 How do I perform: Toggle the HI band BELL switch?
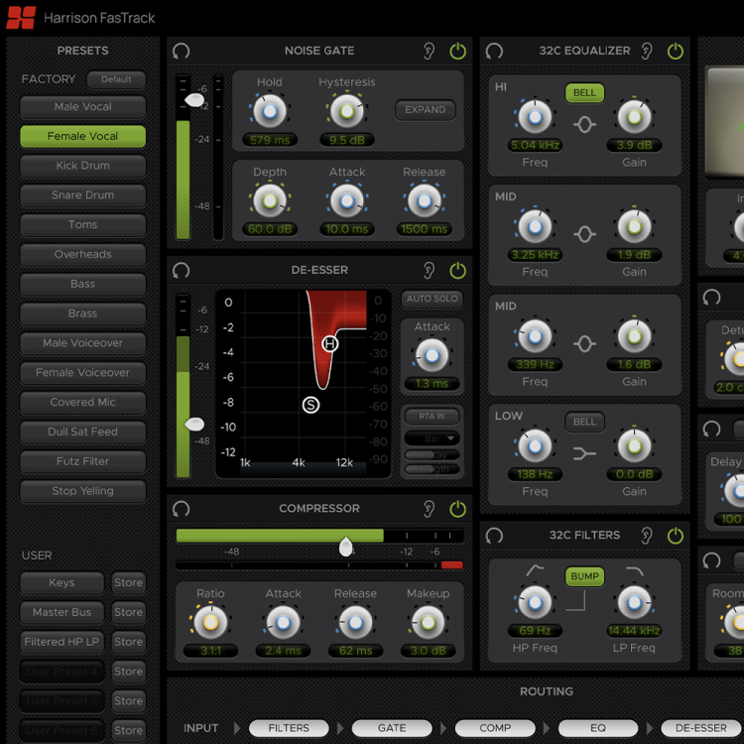[x=584, y=93]
